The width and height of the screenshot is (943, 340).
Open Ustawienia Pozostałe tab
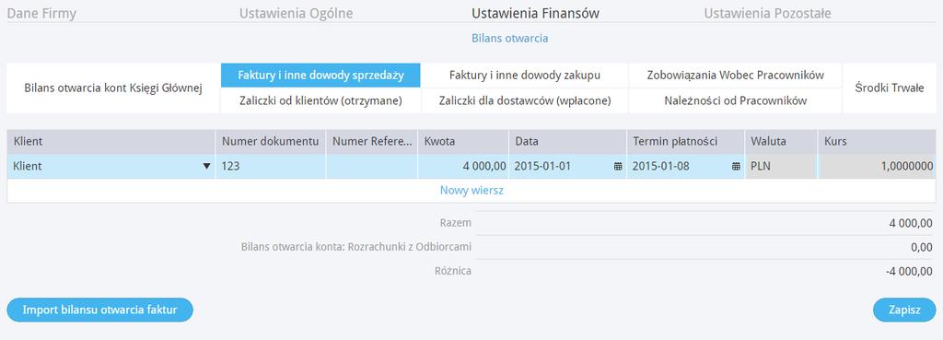pyautogui.click(x=767, y=13)
